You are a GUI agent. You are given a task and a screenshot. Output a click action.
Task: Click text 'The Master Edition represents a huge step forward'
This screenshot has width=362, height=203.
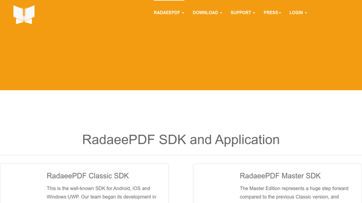(294, 189)
